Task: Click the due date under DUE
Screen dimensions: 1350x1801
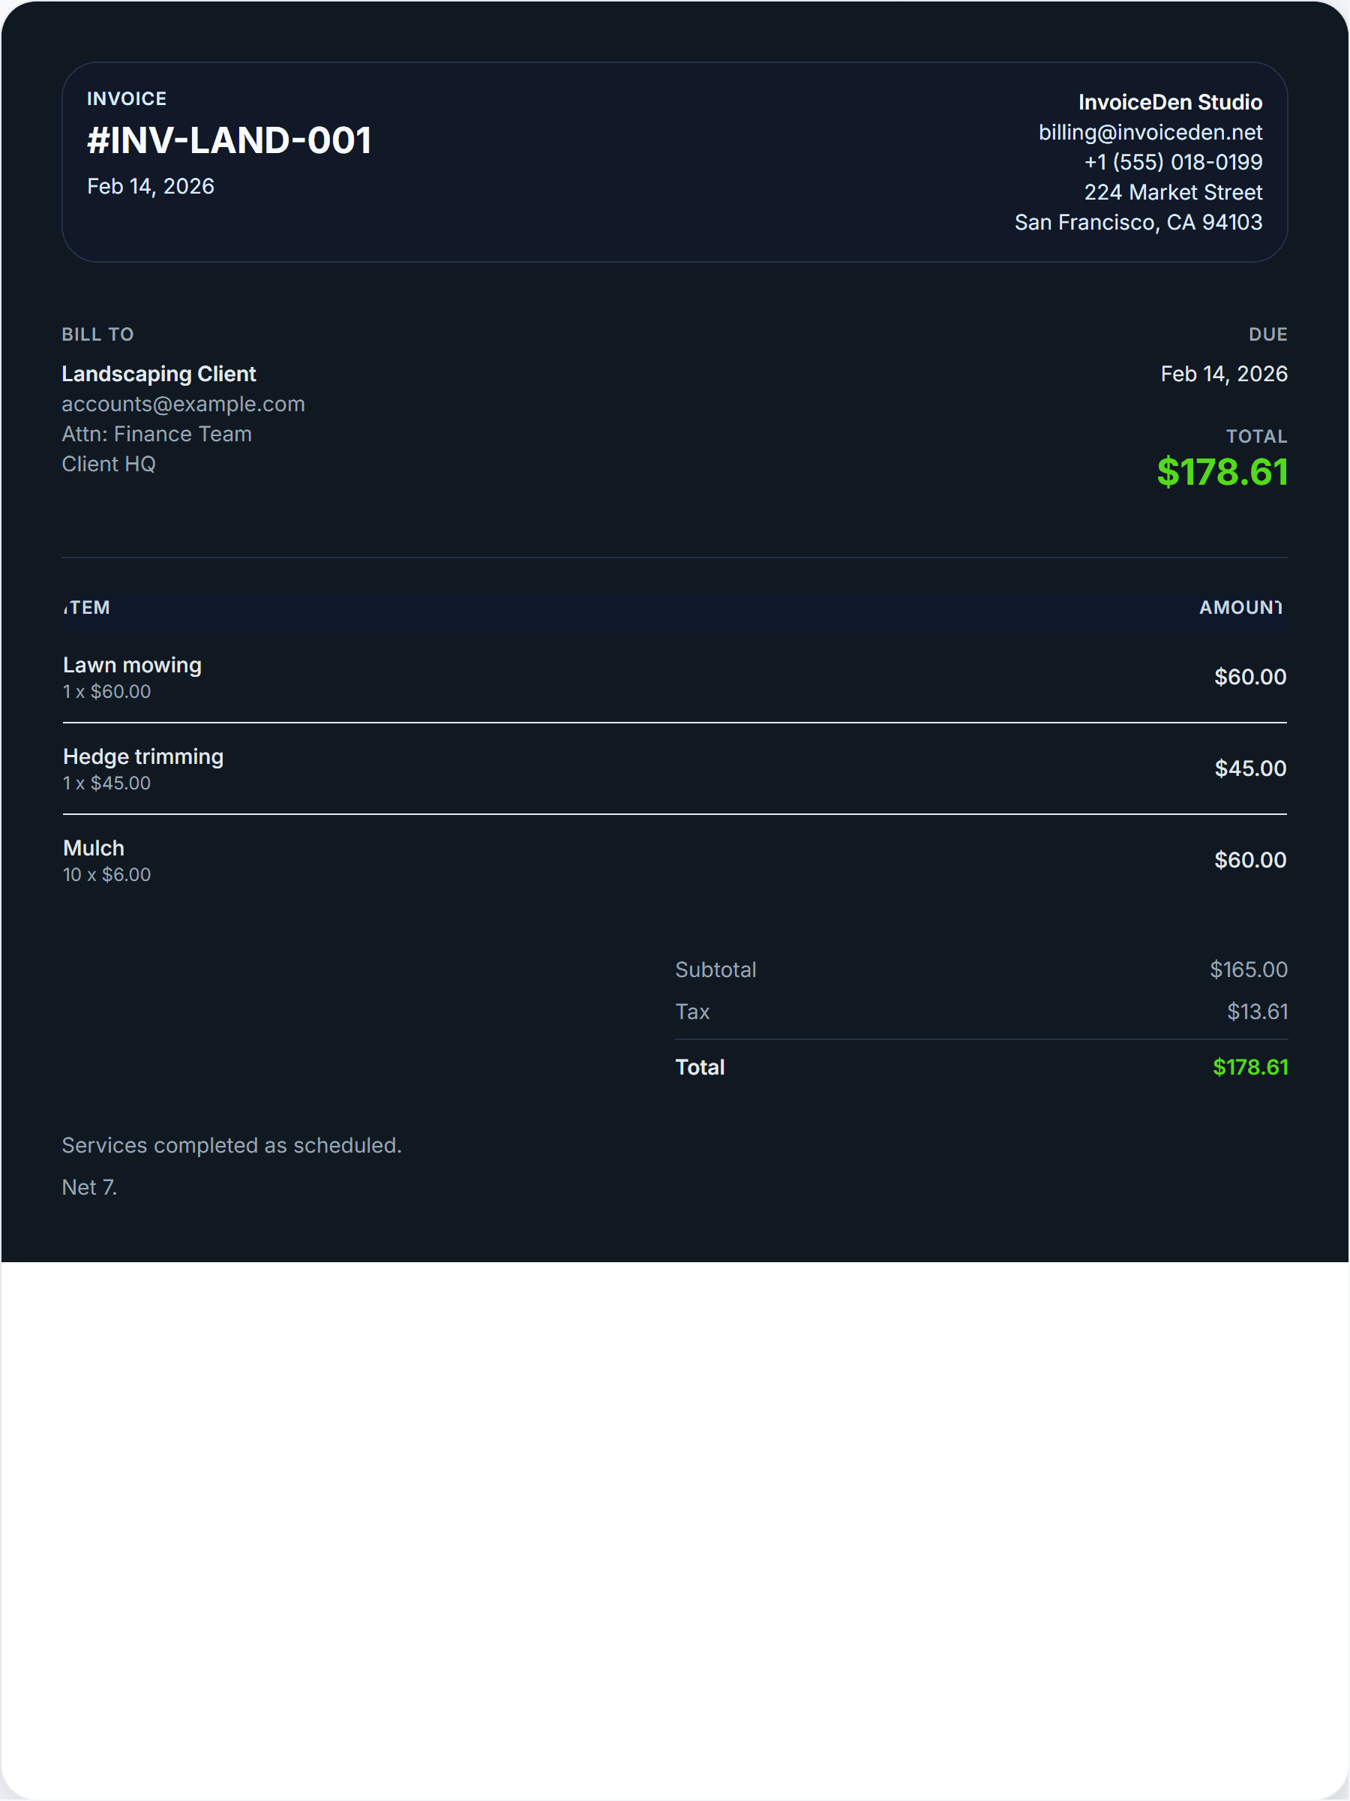Action: (1223, 374)
